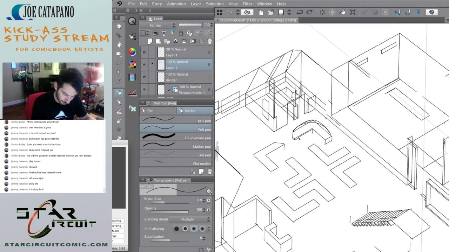Open the file folder icon in the command bar
Image resolution: width=449 pixels, height=252 pixels.
(271, 12)
